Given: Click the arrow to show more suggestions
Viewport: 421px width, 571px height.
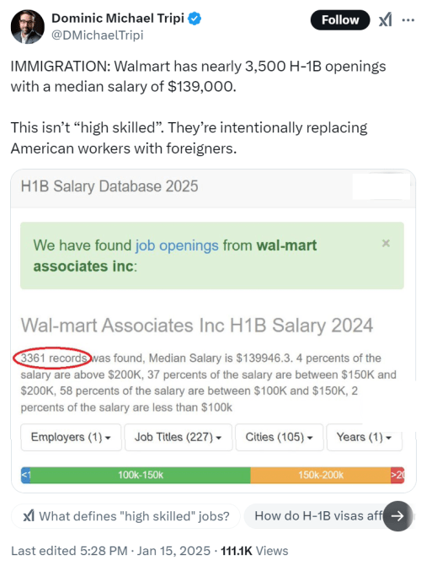Looking at the screenshot, I should point(397,515).
